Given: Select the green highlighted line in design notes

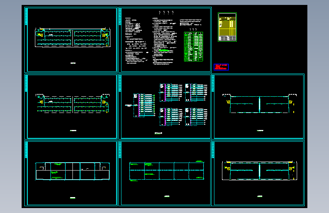Looking at the screenshot, I should [164, 50].
